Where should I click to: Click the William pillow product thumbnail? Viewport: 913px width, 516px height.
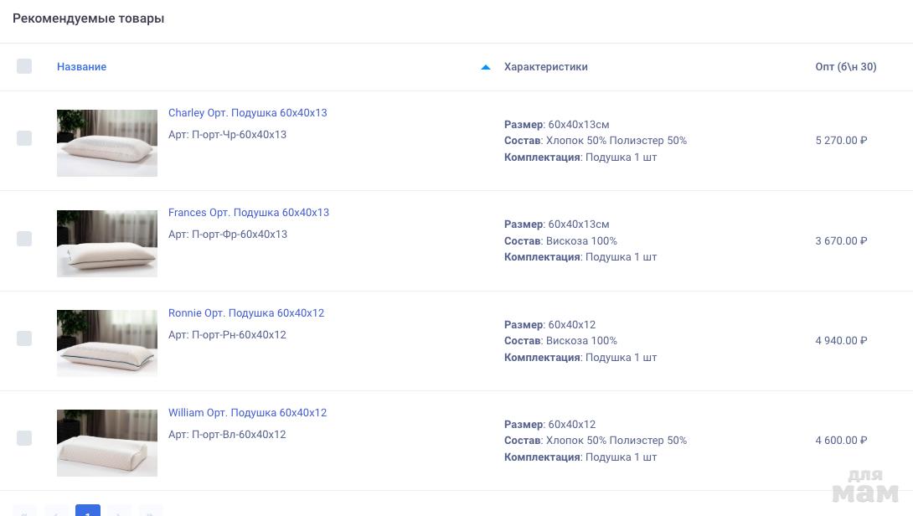point(107,442)
